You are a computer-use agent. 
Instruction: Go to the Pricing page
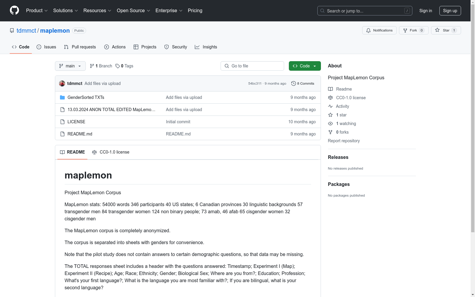(195, 11)
